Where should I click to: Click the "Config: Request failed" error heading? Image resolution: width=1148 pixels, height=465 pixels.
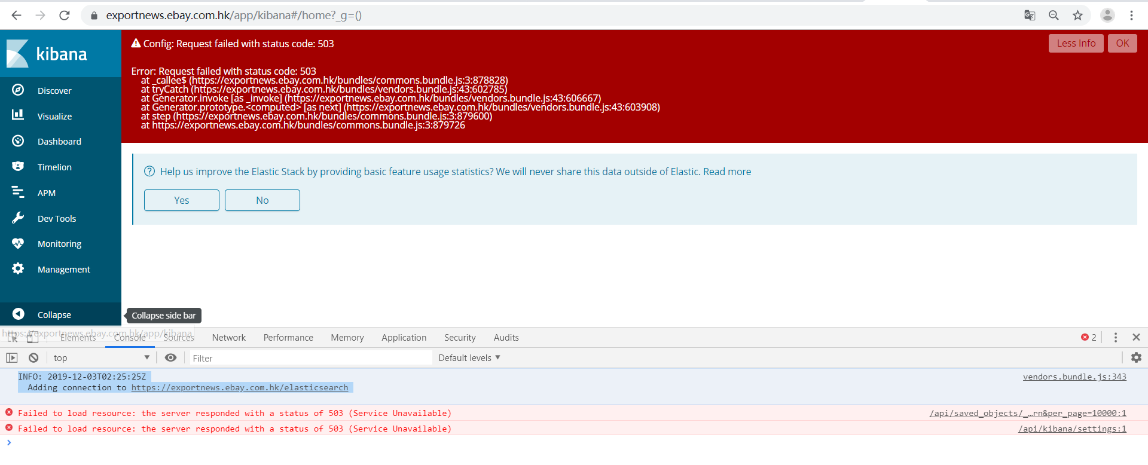(239, 44)
